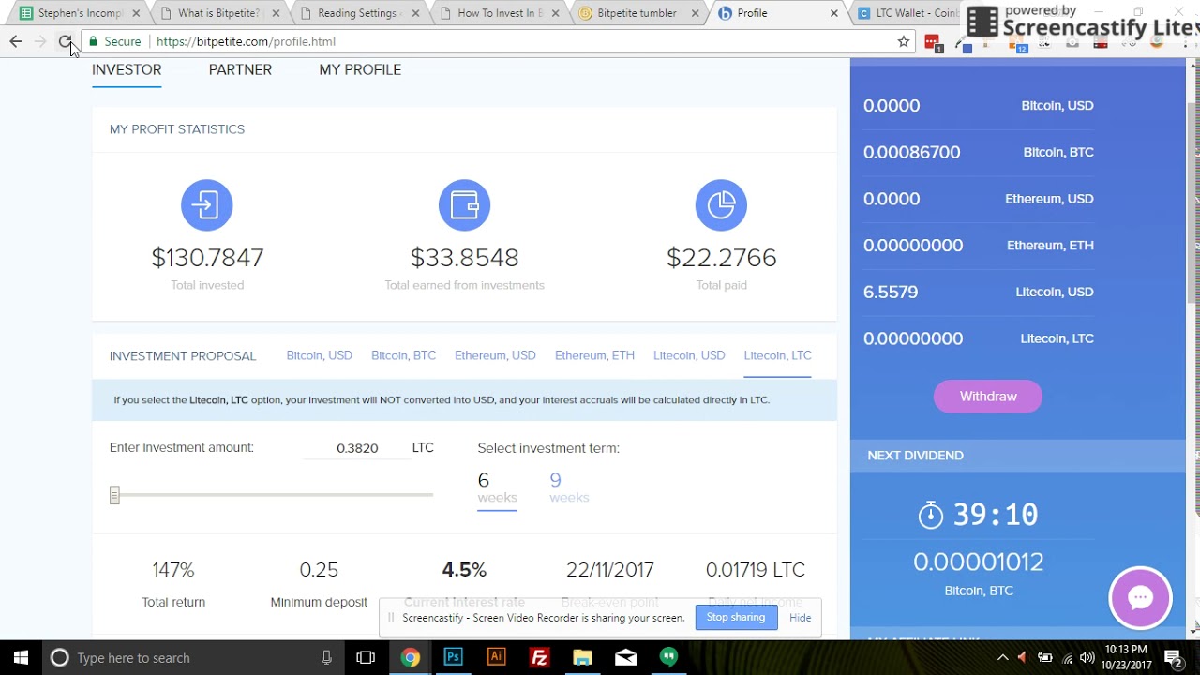Viewport: 1200px width, 675px height.
Task: Select the Ethereum, USD proposal tab
Action: (495, 355)
